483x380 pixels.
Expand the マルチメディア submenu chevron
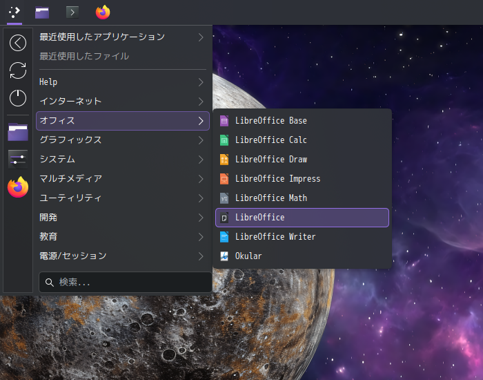201,179
